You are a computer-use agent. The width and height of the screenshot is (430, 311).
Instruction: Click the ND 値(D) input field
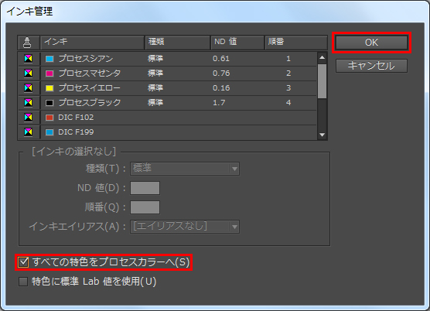point(145,188)
